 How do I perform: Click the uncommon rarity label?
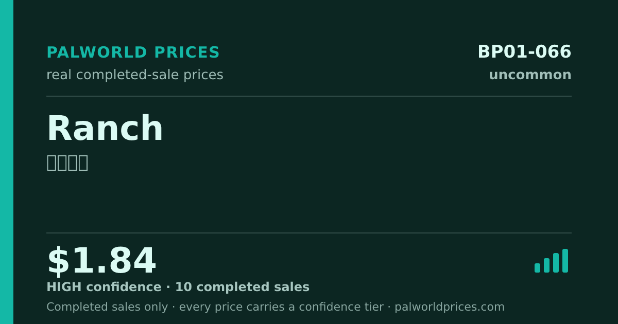[x=530, y=75]
